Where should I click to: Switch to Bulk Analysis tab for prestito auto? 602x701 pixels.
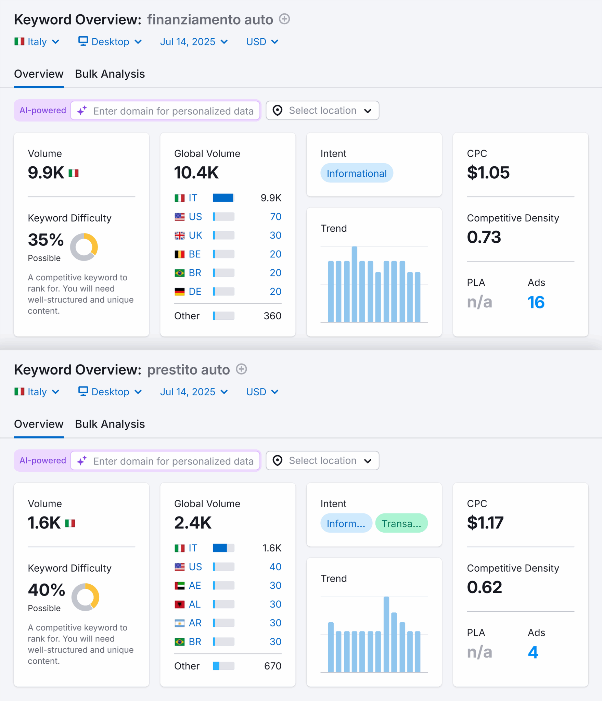(x=110, y=424)
